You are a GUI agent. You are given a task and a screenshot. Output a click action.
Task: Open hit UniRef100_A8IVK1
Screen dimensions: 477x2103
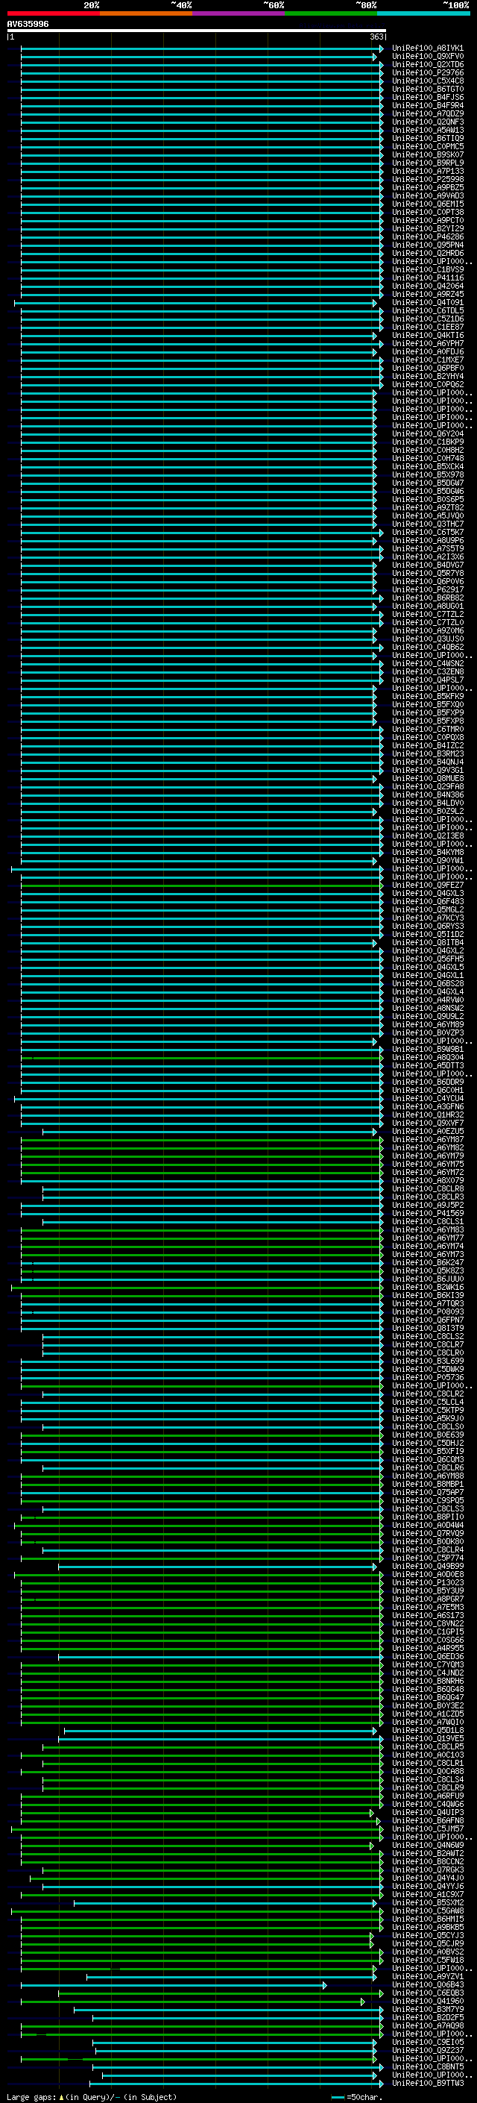[427, 48]
